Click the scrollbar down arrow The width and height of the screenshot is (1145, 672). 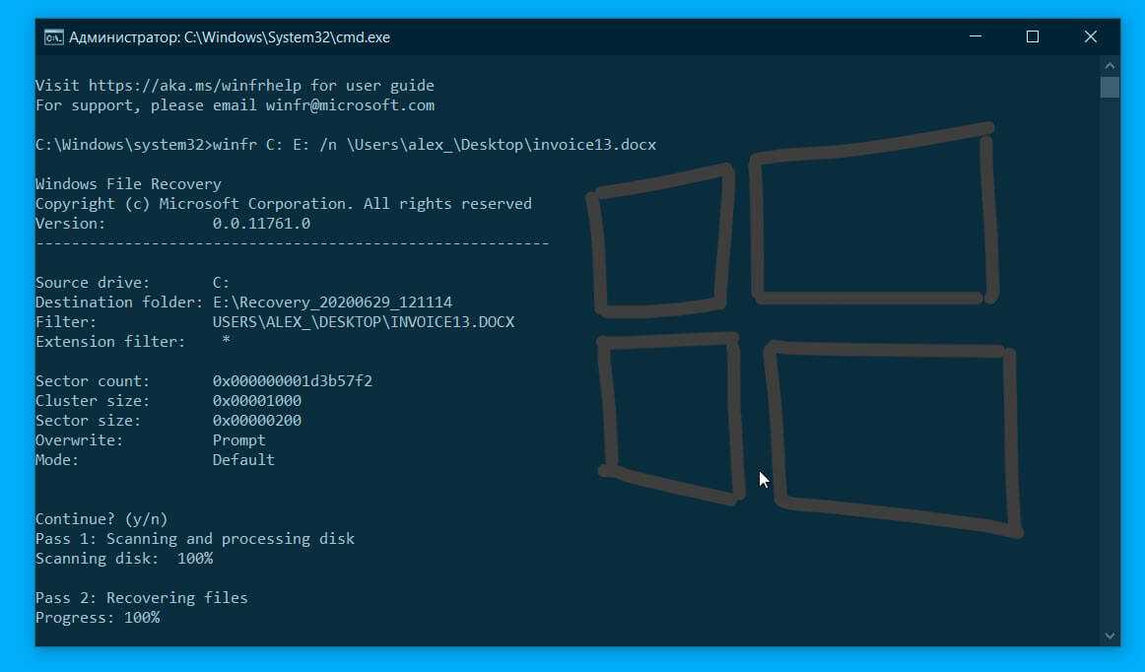pyautogui.click(x=1110, y=637)
